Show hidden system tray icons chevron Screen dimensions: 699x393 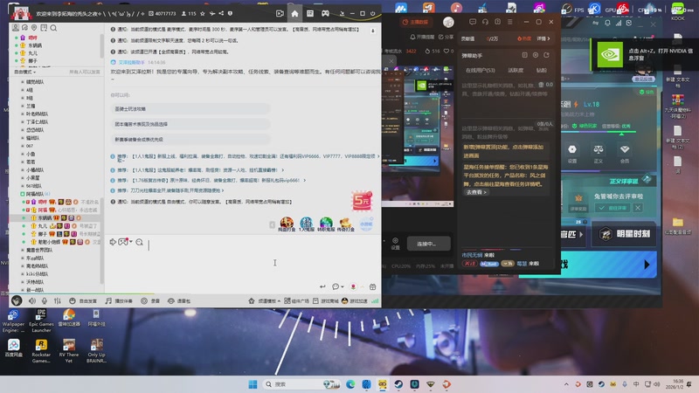[566, 384]
